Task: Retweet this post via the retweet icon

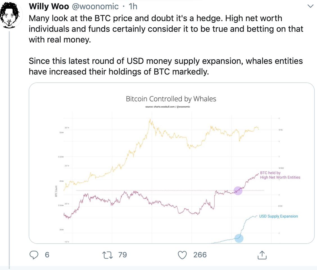Action: click(x=107, y=255)
